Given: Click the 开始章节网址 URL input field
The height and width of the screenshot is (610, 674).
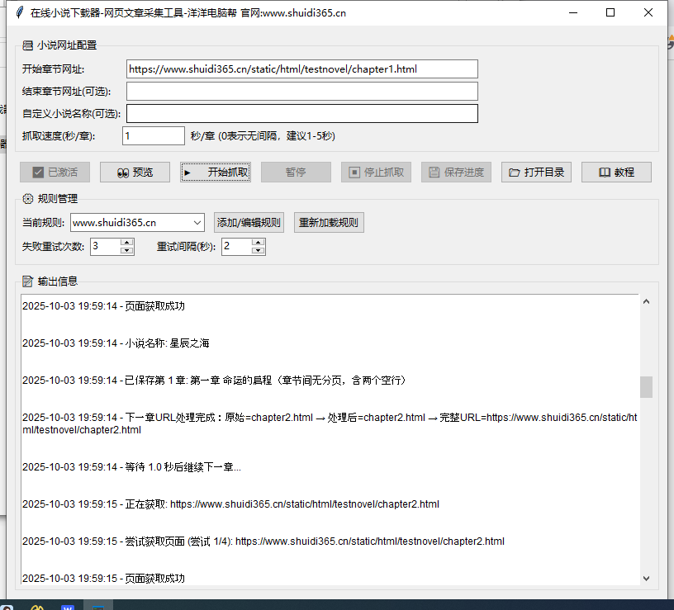Looking at the screenshot, I should click(x=301, y=69).
